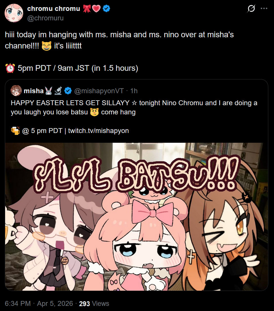
Task: Open chromu chromu's profile avatar
Action: point(14,13)
